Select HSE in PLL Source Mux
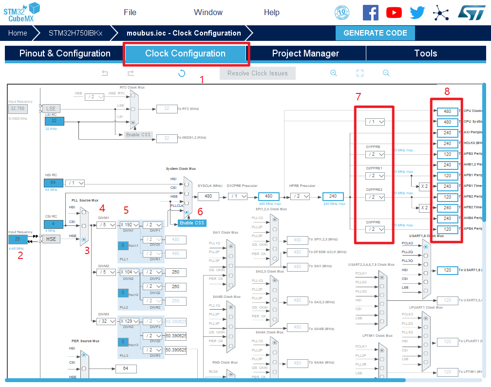The image size is (491, 387). point(85,239)
